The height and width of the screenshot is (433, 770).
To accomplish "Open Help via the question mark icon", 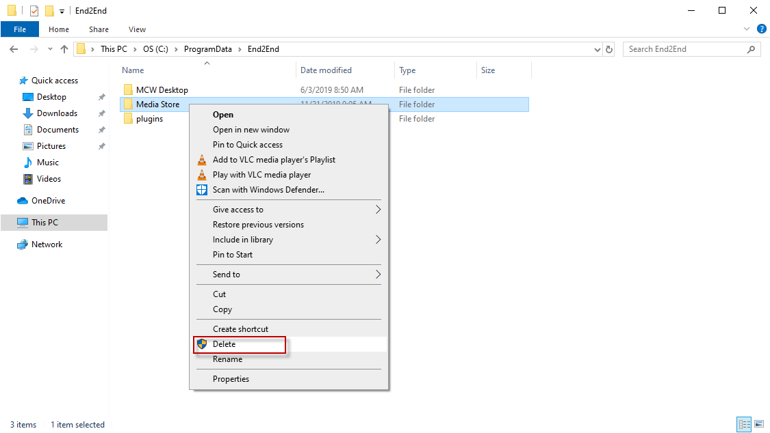I will (x=762, y=29).
